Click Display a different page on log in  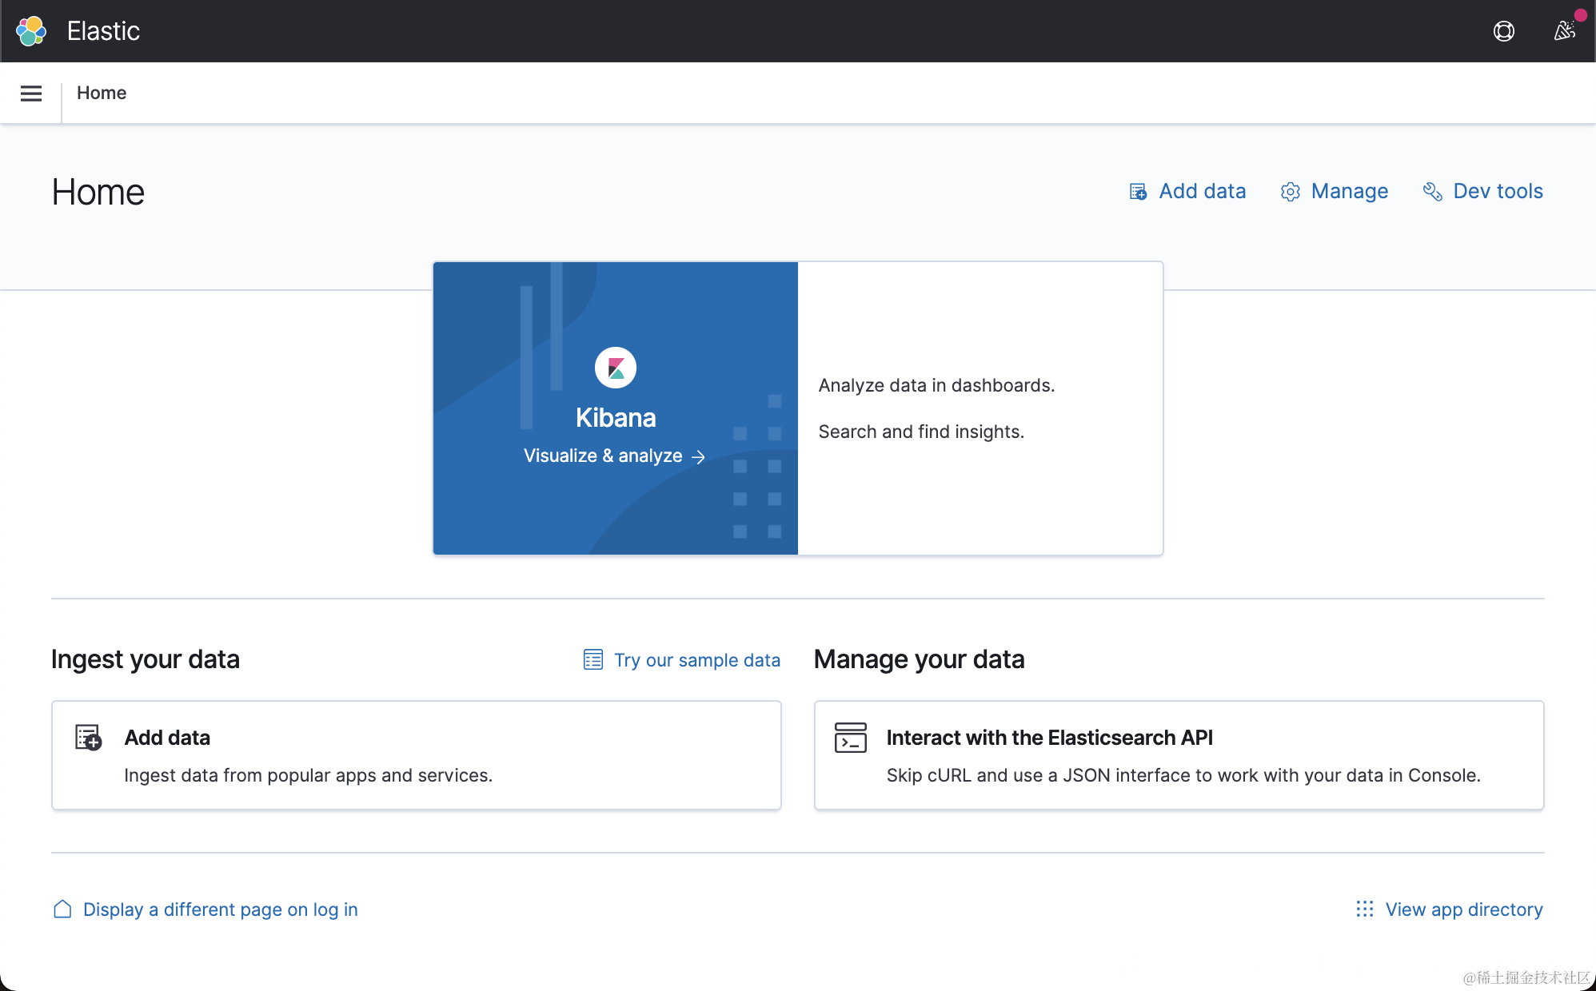220,909
